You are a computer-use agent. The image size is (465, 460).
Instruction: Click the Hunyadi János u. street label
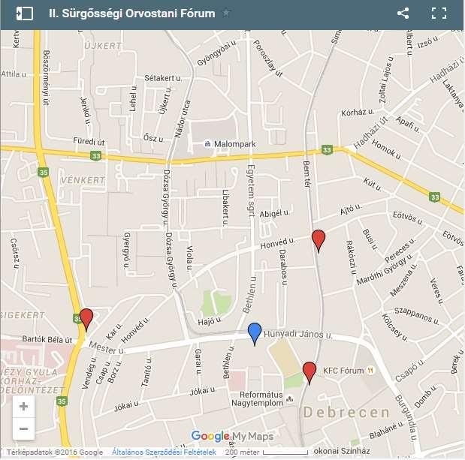pyautogui.click(x=297, y=334)
